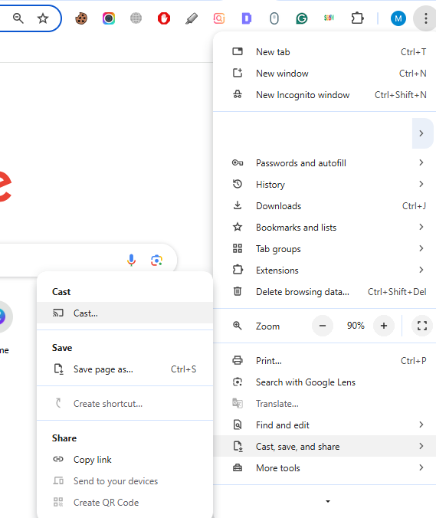Expand the Tab groups submenu

pyautogui.click(x=324, y=249)
